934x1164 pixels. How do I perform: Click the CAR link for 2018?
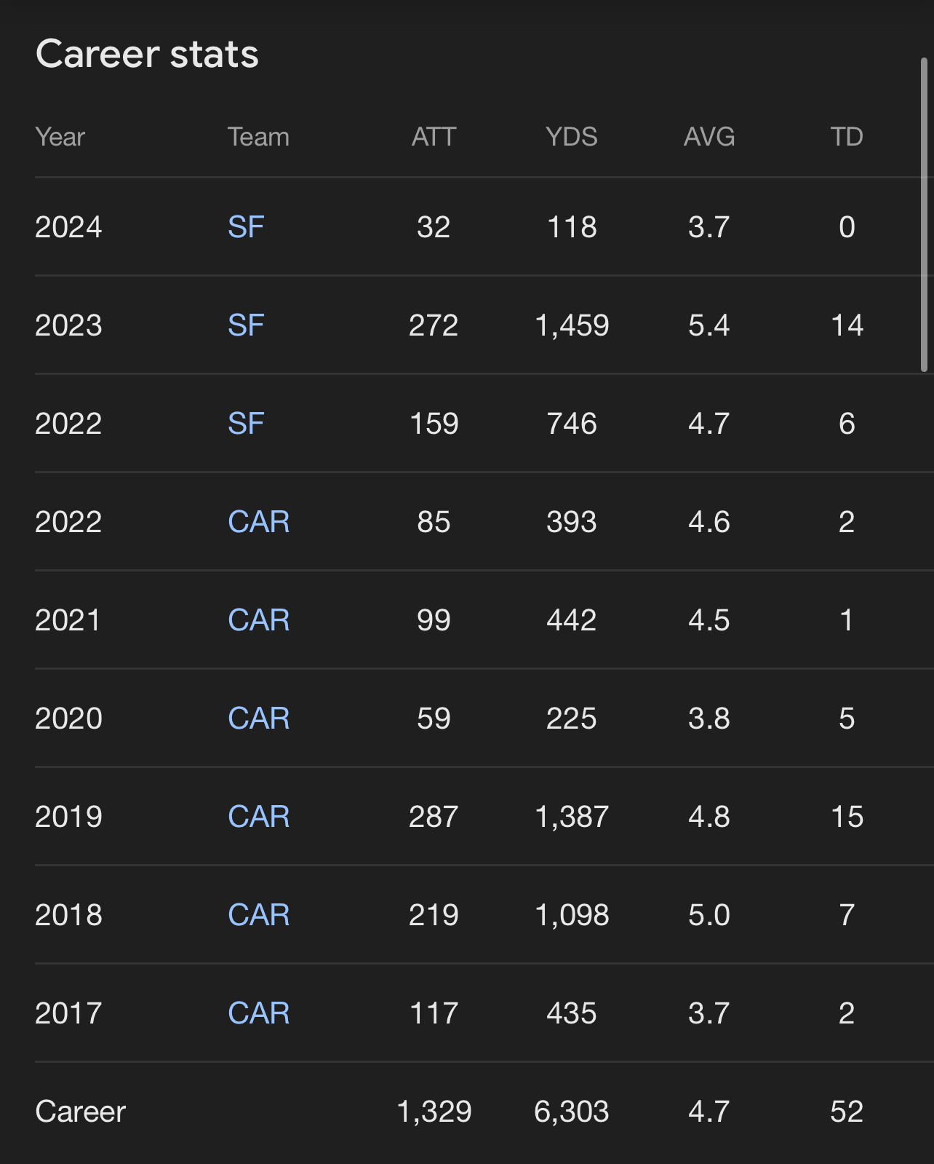258,915
